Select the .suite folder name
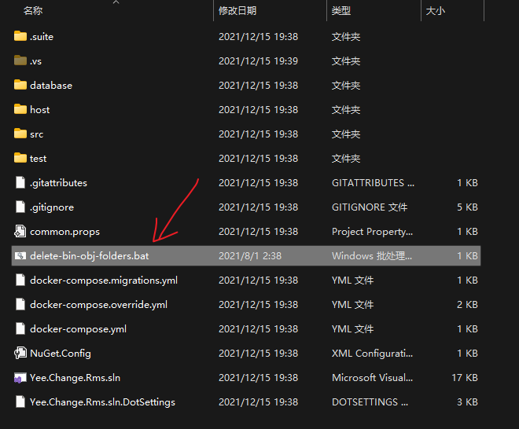519x429 pixels. pos(42,36)
